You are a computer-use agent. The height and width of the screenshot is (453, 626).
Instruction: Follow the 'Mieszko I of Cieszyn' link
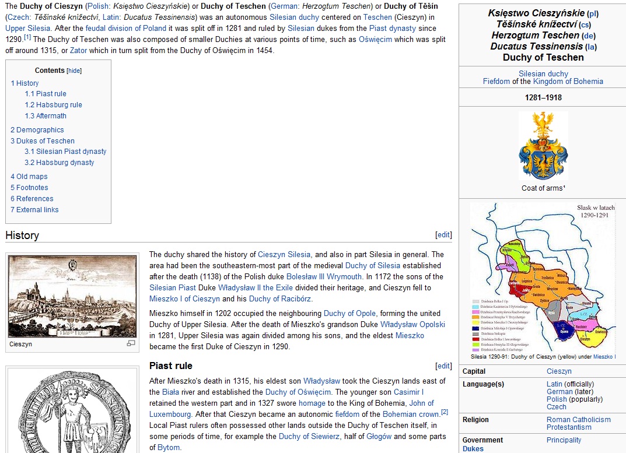click(184, 299)
